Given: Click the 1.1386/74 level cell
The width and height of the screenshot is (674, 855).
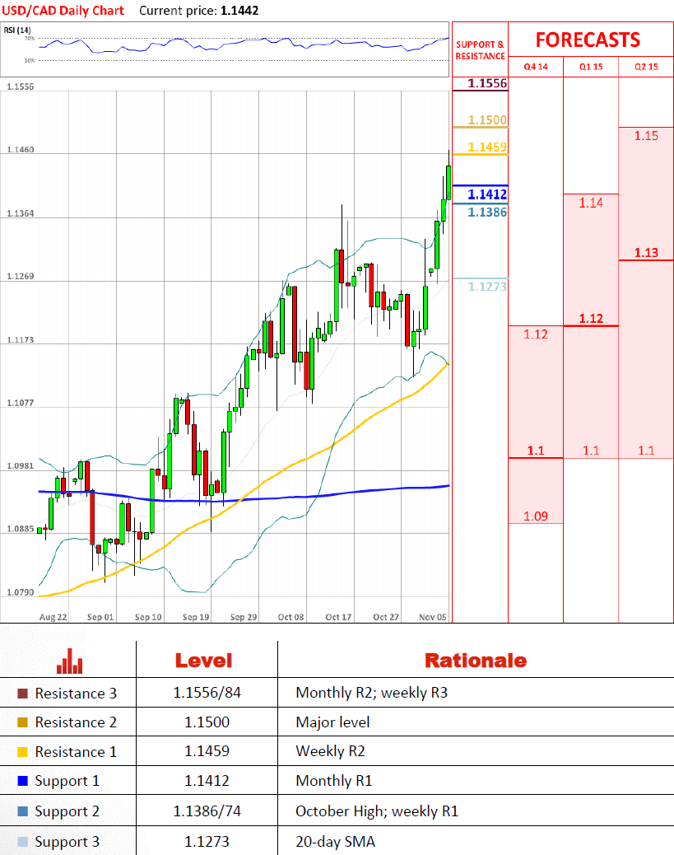Looking at the screenshot, I should (x=207, y=811).
